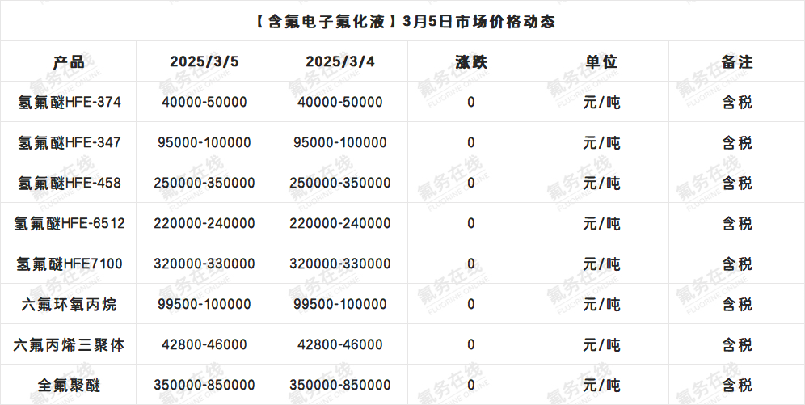The width and height of the screenshot is (805, 405).
Task: Click 42800-46000 in the 2025/3/4 column
Action: [340, 344]
